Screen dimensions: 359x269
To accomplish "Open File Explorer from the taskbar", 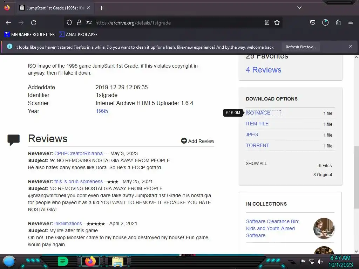I will (118, 261).
